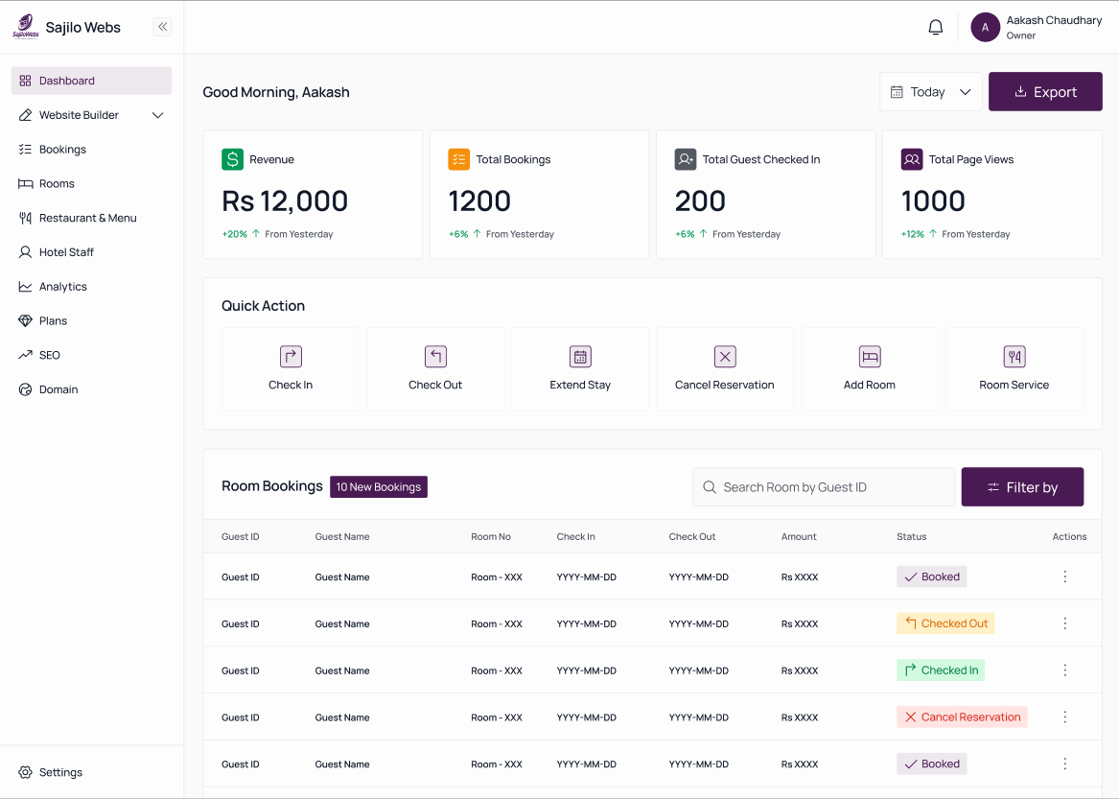
Task: Open Restaurant & Menu section
Action: [x=87, y=218]
